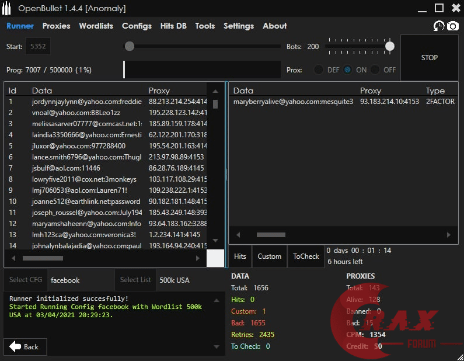Switch to the Wordlists tab

(x=96, y=26)
